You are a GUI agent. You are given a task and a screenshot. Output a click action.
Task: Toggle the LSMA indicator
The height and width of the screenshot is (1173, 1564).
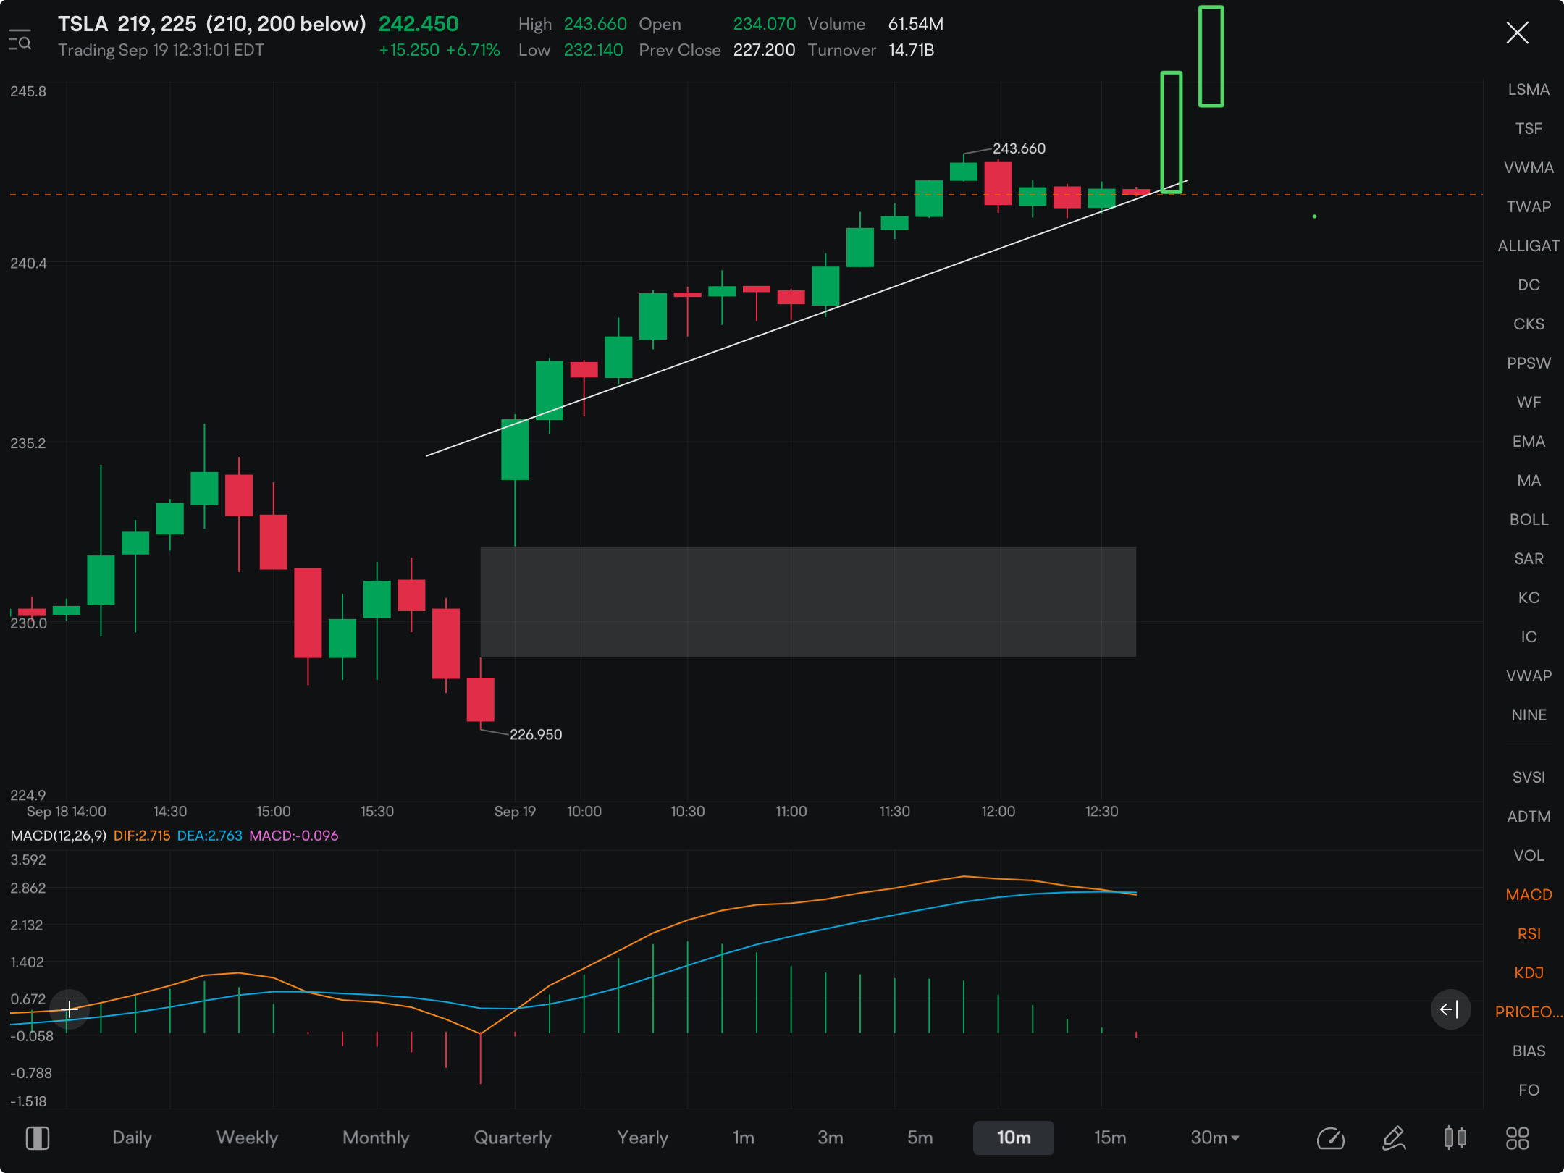tap(1529, 90)
